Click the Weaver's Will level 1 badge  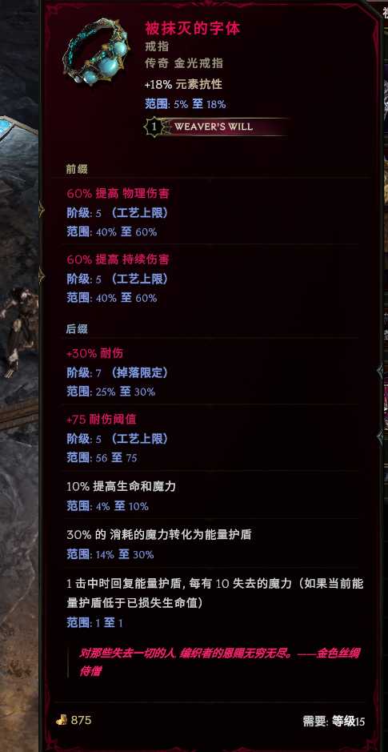pos(154,127)
